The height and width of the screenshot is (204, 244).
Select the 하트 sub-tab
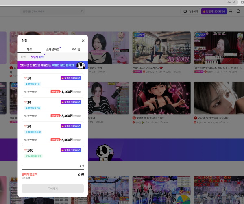23,57
